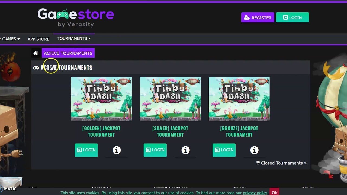The height and width of the screenshot is (195, 347).
Task: Open the Closed Tournaments link
Action: coord(281,163)
